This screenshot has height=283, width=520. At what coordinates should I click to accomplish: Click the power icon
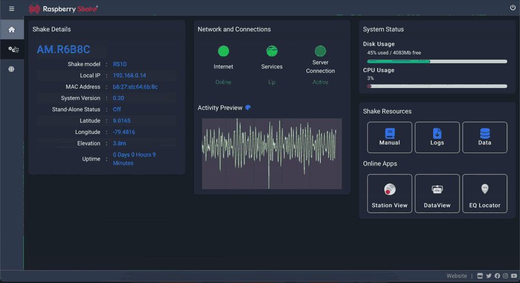(x=513, y=7)
